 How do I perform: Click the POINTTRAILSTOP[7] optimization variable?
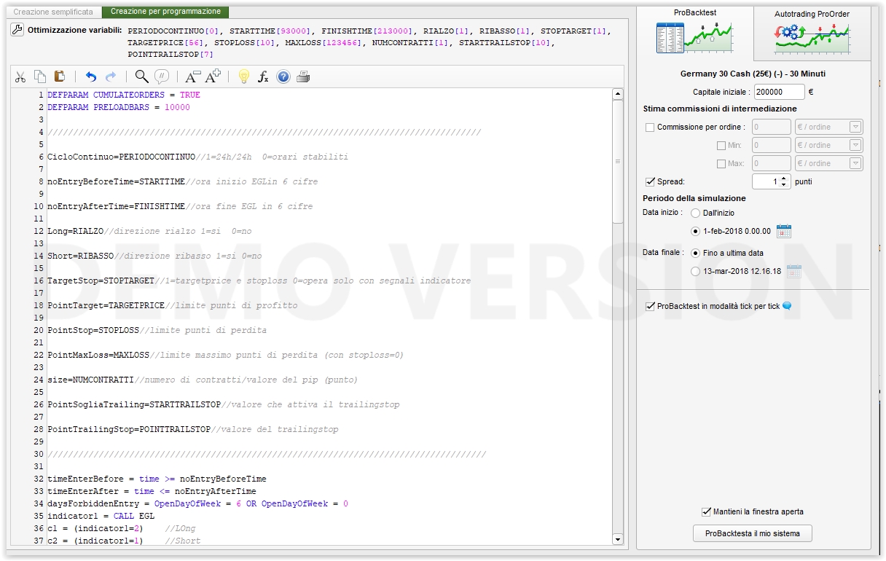[x=170, y=55]
